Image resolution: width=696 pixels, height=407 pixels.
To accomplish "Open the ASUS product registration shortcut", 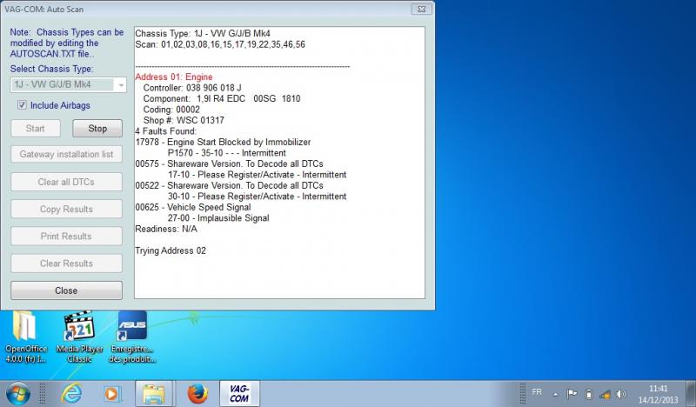I will click(132, 337).
